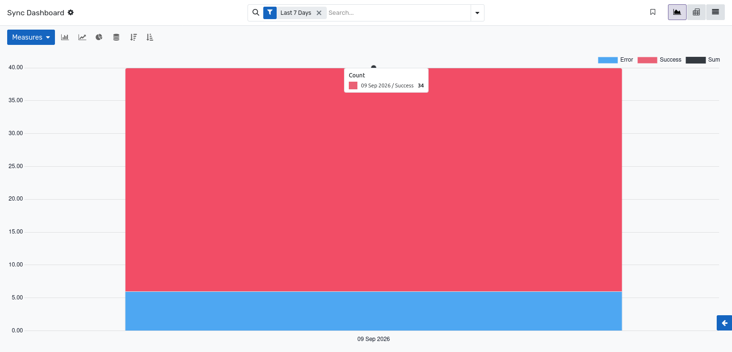
Task: Open the favorites bookmark icon
Action: (653, 12)
